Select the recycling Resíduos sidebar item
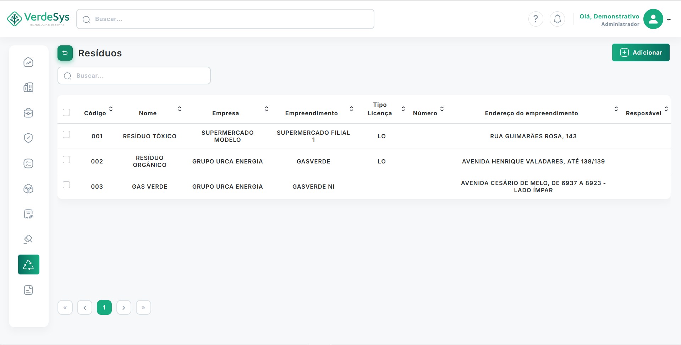Image resolution: width=681 pixels, height=345 pixels. coord(28,265)
